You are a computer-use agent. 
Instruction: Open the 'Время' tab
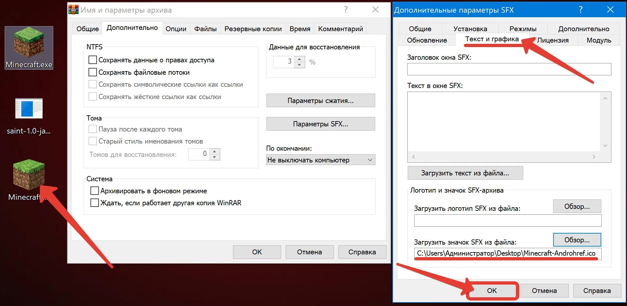(x=300, y=29)
